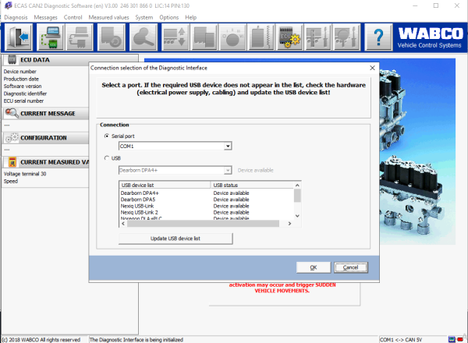Click the Cancel button in the dialog

tap(351, 267)
